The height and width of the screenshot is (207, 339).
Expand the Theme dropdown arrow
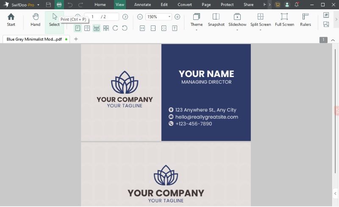(x=197, y=30)
